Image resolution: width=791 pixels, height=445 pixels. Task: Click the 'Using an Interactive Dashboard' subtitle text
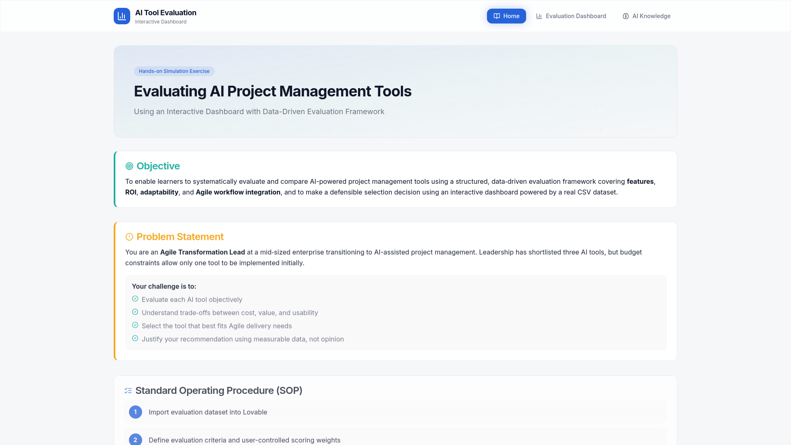259,112
